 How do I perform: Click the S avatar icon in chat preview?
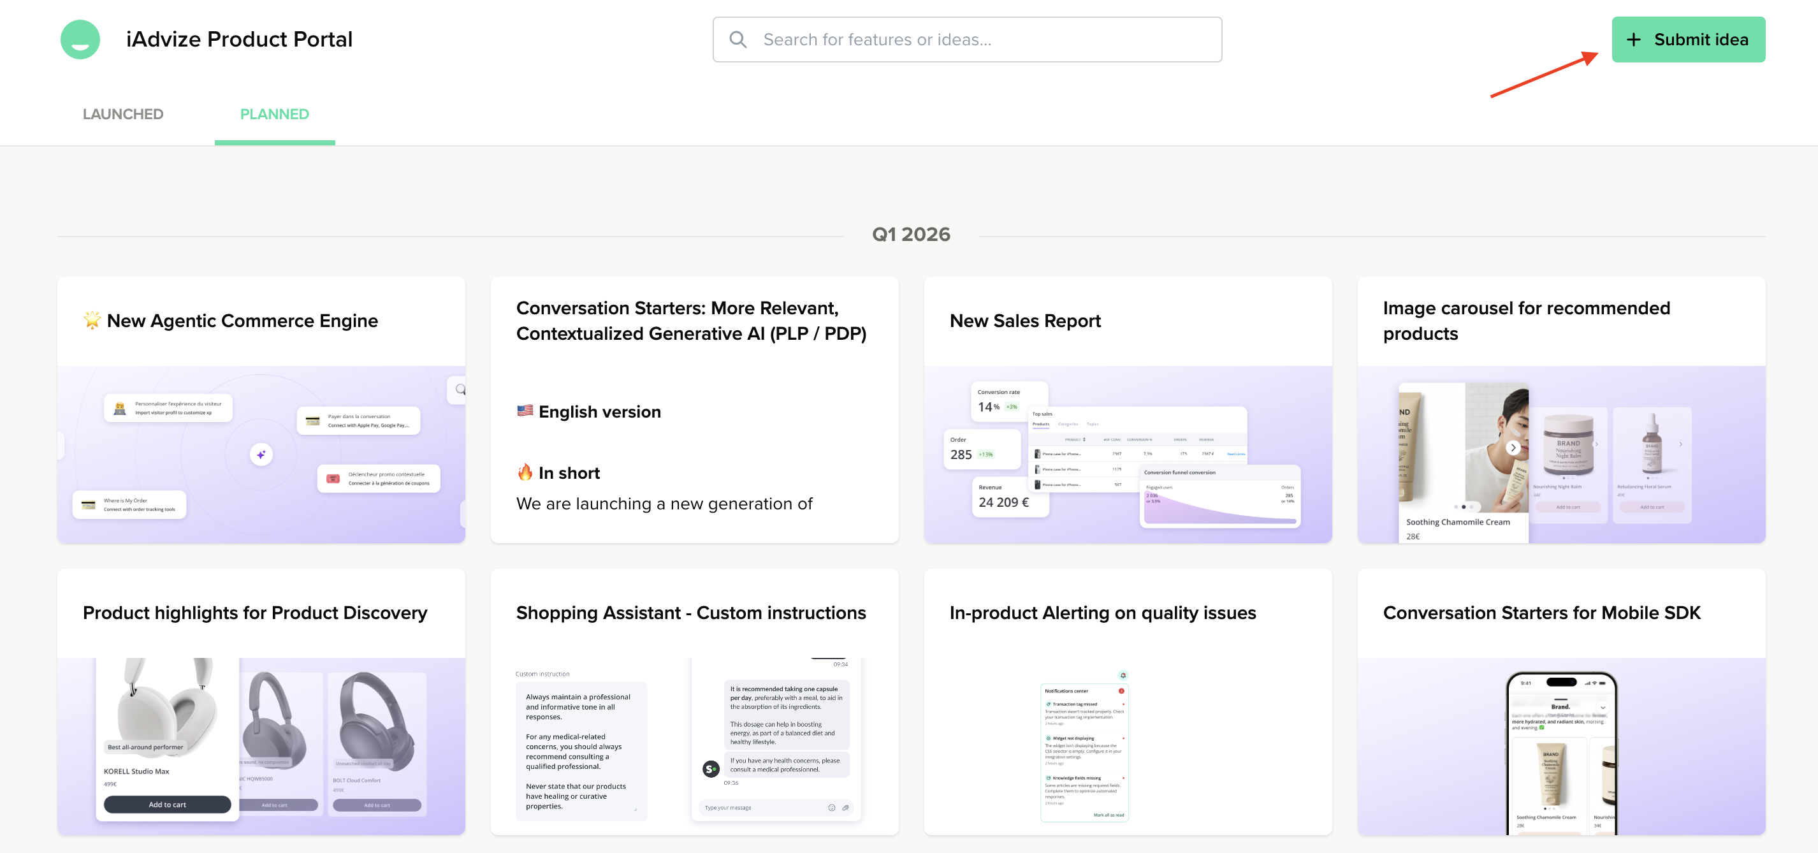click(711, 768)
